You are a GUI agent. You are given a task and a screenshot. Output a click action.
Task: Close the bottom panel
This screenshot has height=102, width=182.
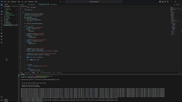[180, 73]
